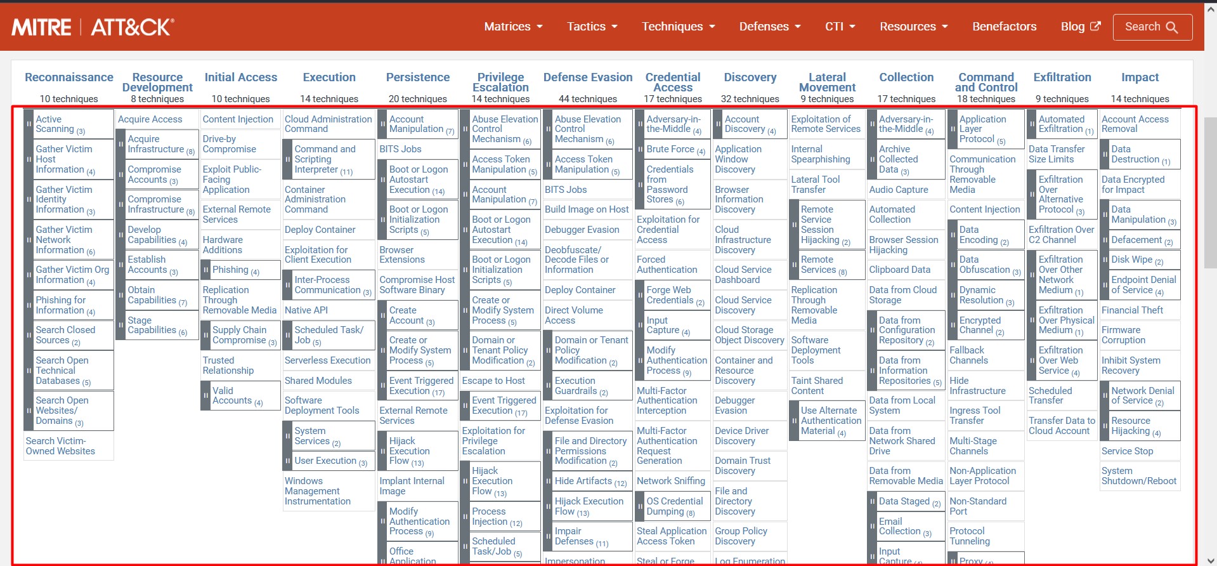
Task: Toggle sub-techniques bar beside Brute Force
Action: (640, 150)
